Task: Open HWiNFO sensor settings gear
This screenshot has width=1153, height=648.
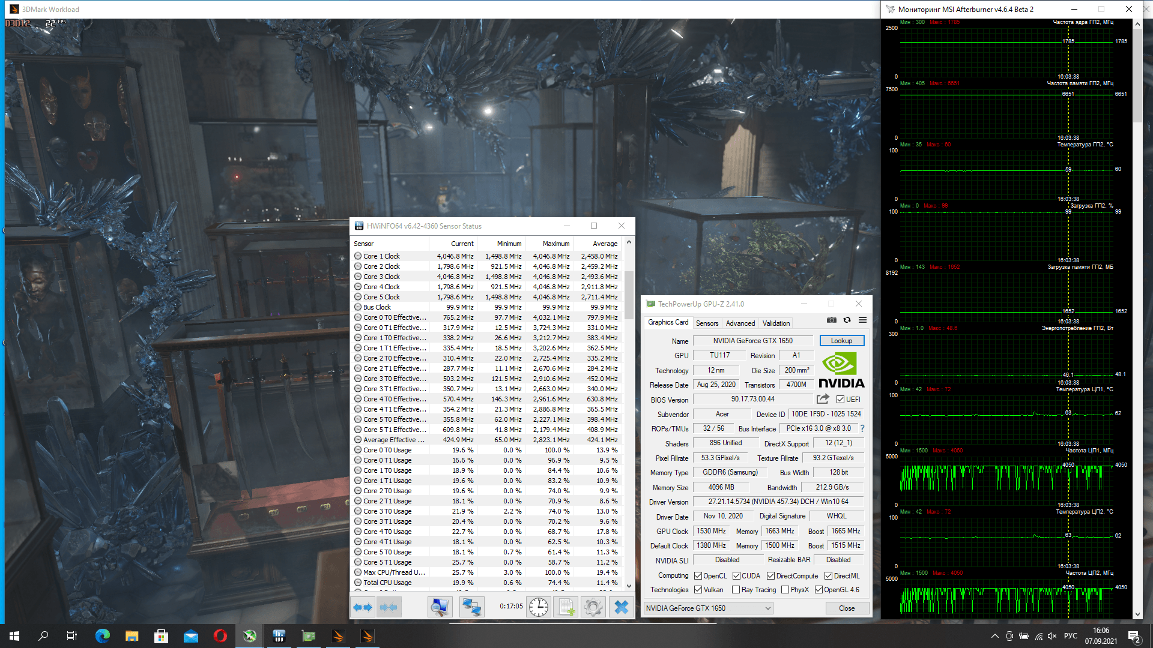Action: click(593, 607)
